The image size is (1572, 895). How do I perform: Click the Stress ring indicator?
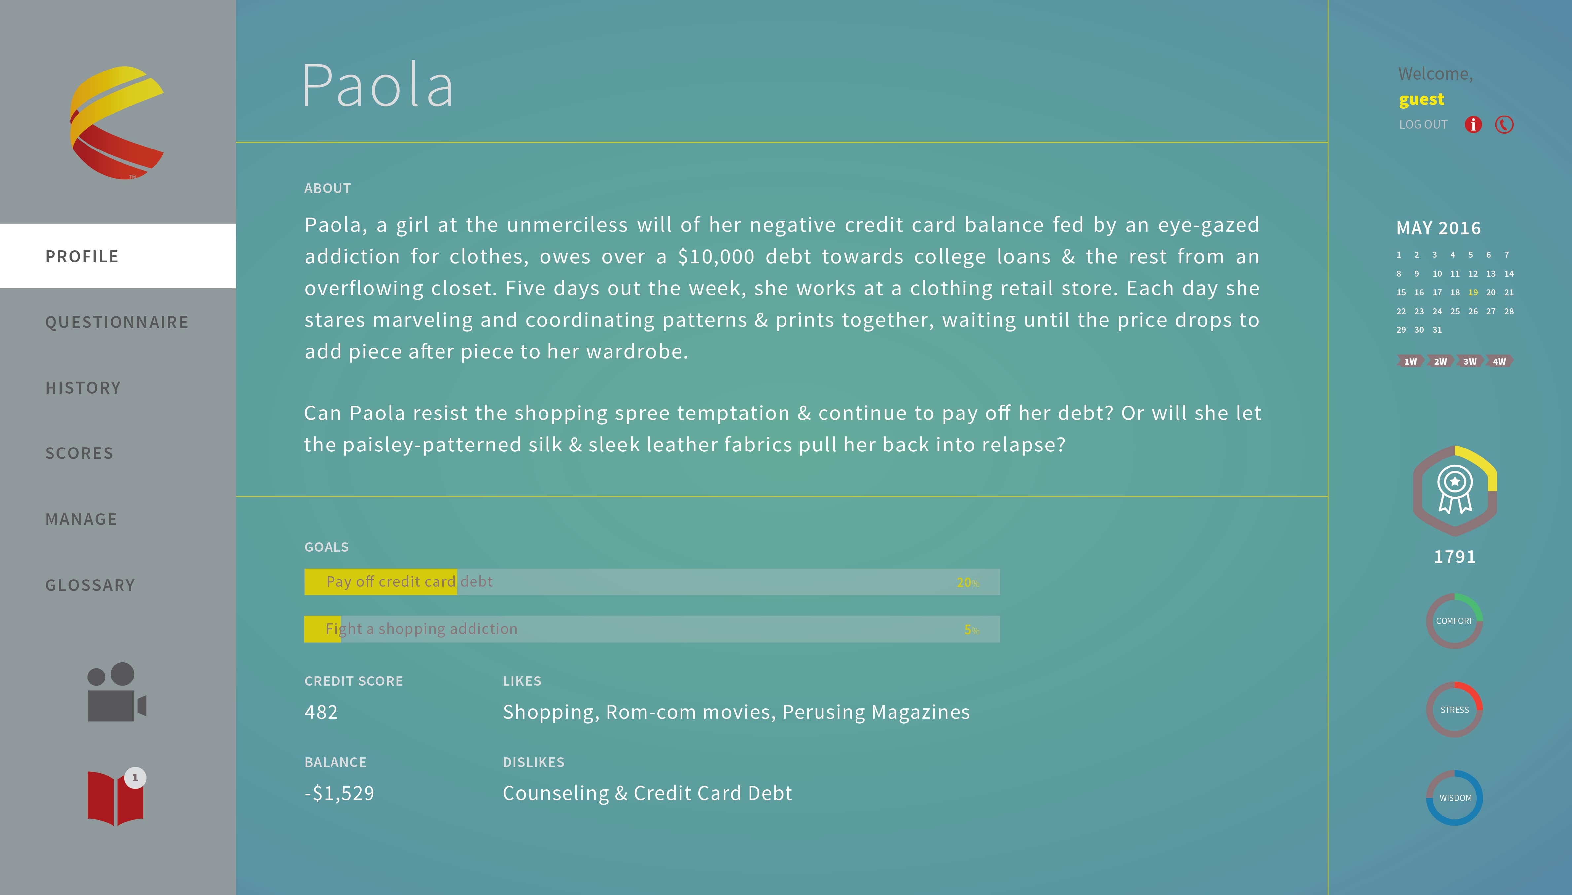pyautogui.click(x=1454, y=709)
